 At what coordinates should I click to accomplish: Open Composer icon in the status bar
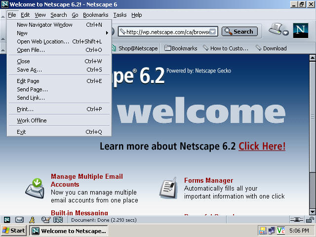point(45,220)
